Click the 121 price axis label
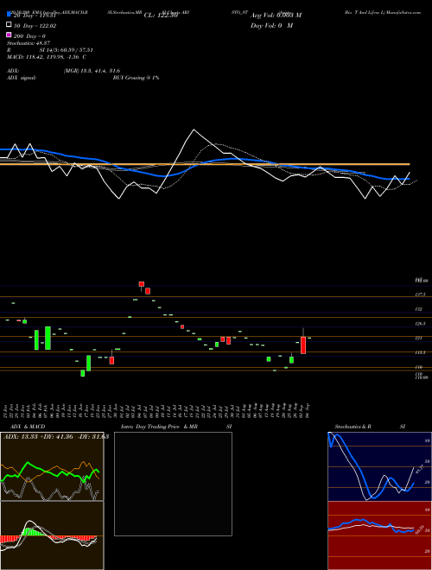The image size is (432, 570). (419, 338)
